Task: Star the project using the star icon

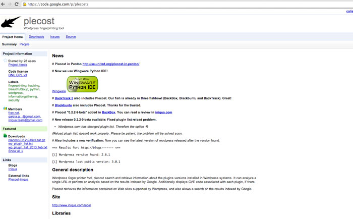Action: click(x=6, y=61)
